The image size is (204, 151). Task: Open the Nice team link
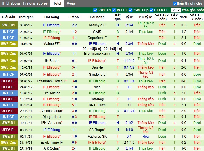click(97, 87)
